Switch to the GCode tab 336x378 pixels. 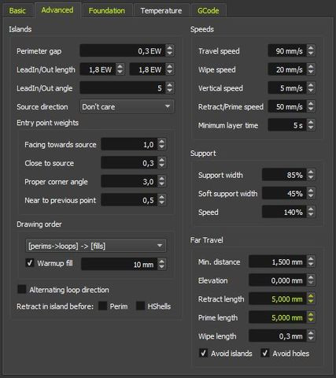click(x=209, y=10)
